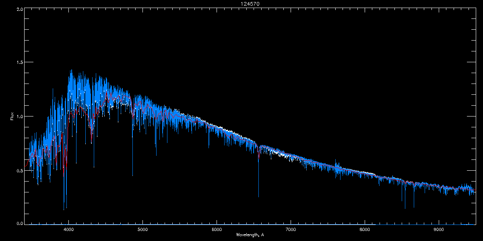
Task: Click the Flux y-axis label
Action: pyautogui.click(x=12, y=116)
